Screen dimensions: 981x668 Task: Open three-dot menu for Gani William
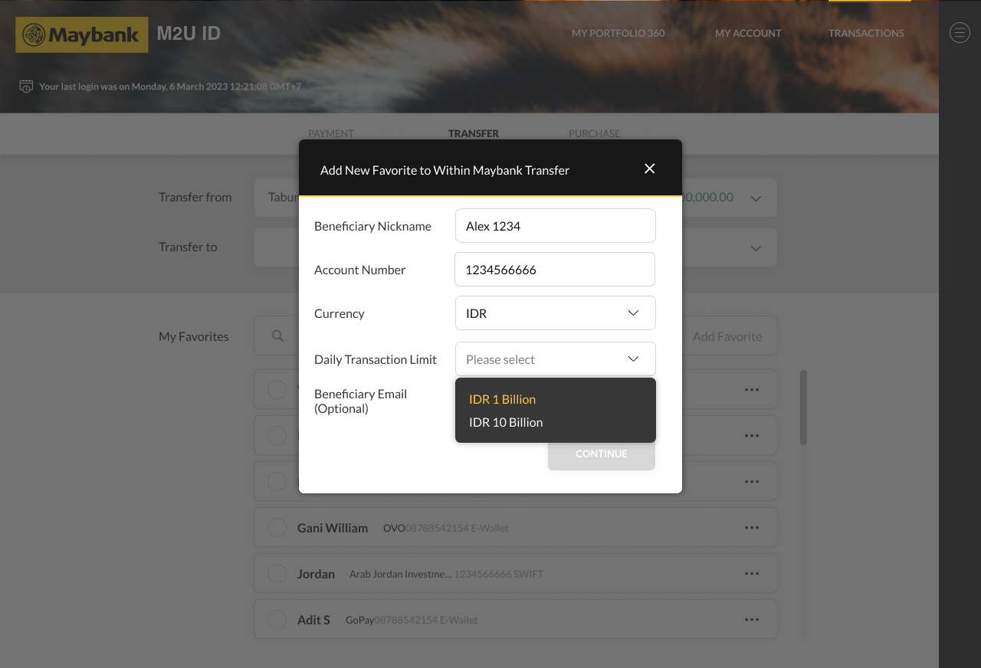point(751,528)
